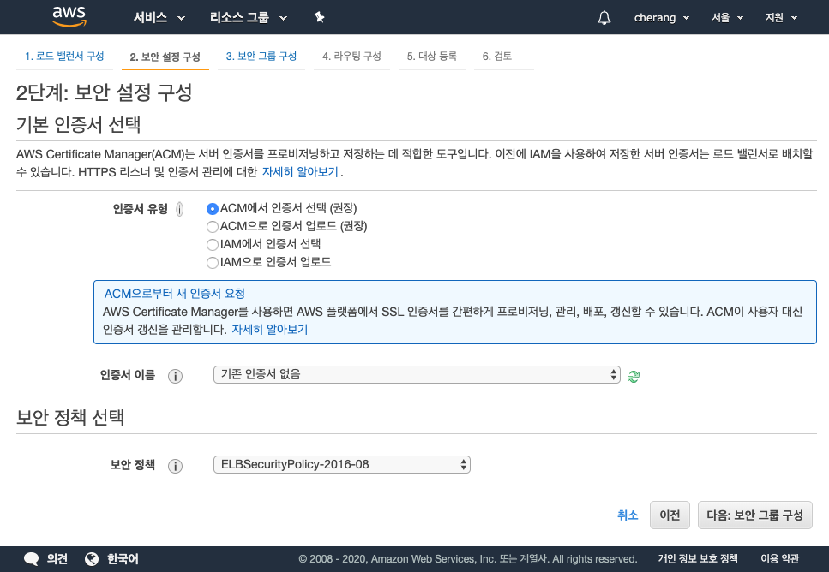The height and width of the screenshot is (572, 829).
Task: Choose 'IAM에서 인증서 선택' option
Action: tap(212, 245)
